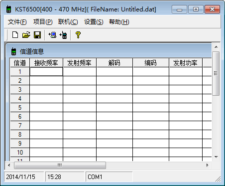Select row header for channel 2
225x186 pixels.
point(20,81)
